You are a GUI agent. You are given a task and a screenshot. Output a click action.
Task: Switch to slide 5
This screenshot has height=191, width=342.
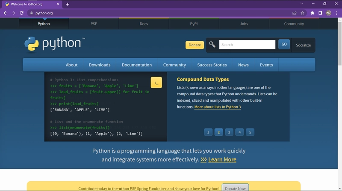[x=250, y=132]
